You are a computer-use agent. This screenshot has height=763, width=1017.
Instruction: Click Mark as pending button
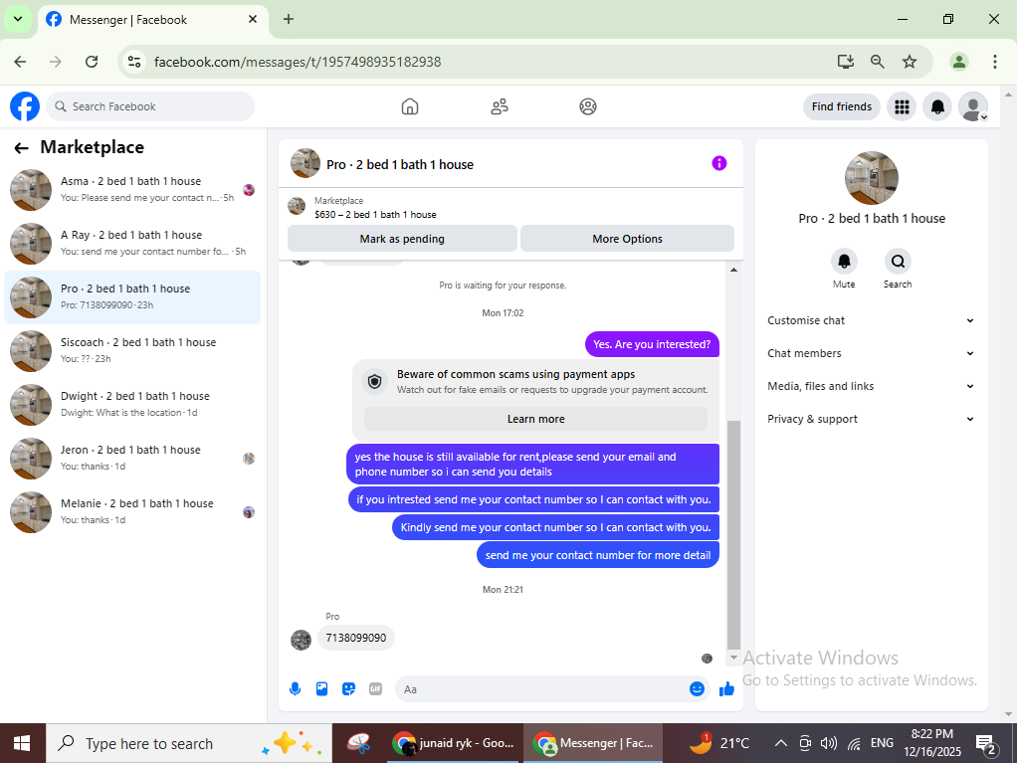pyautogui.click(x=402, y=239)
